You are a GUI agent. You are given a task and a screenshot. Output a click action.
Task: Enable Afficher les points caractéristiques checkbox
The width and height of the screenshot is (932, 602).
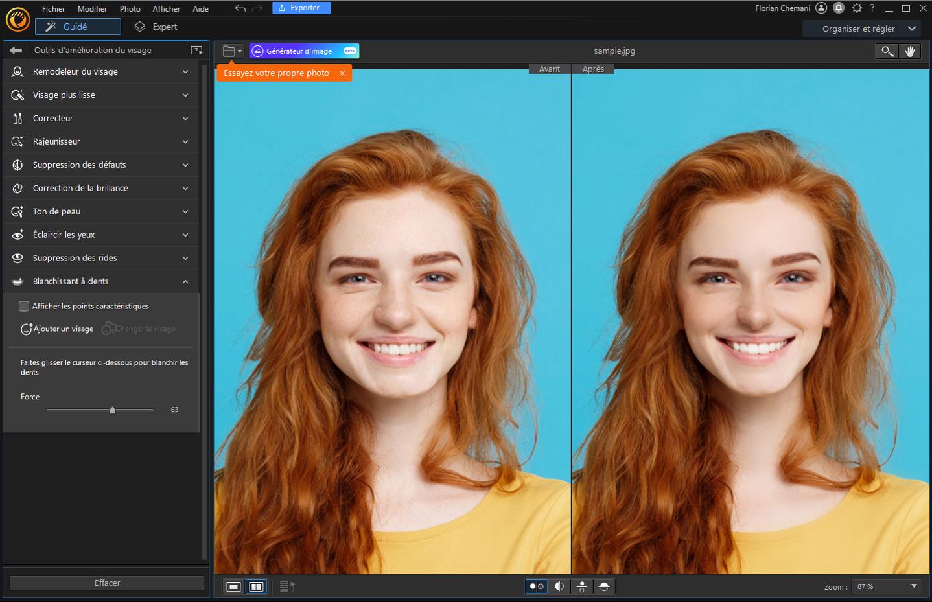coord(24,306)
